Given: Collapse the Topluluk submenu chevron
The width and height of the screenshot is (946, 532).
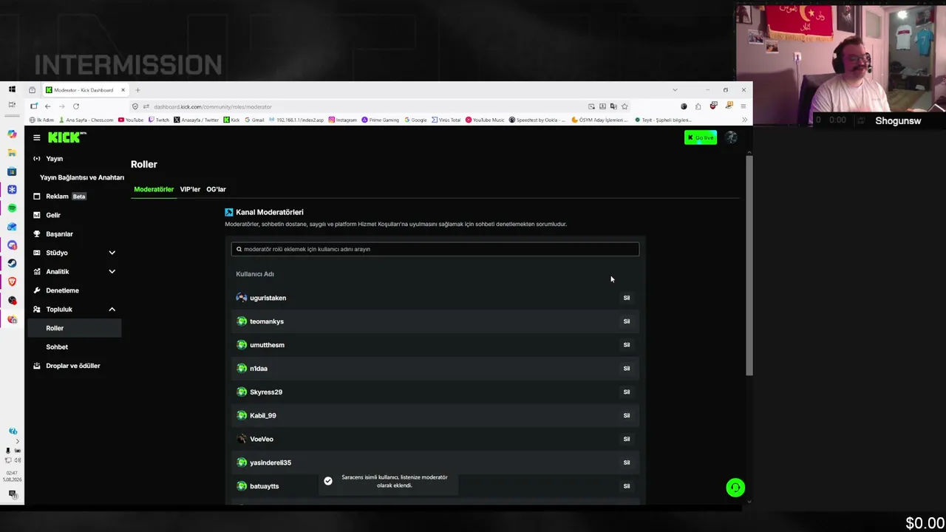Looking at the screenshot, I should (112, 310).
